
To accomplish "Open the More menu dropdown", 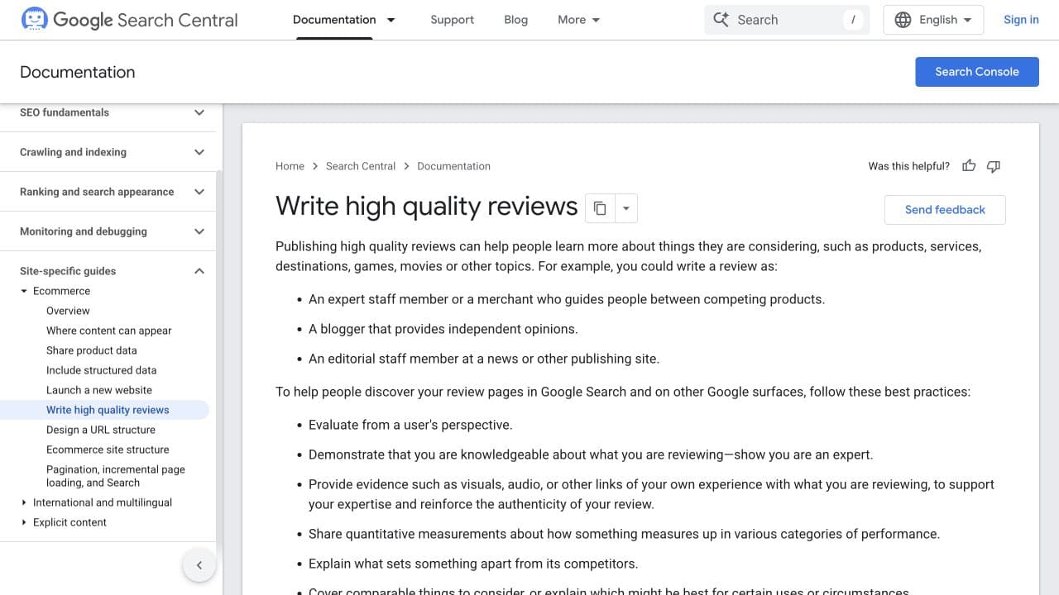I will pyautogui.click(x=579, y=20).
